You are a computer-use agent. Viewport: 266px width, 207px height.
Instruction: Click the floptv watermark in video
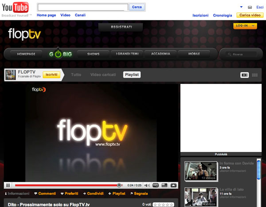(39, 90)
